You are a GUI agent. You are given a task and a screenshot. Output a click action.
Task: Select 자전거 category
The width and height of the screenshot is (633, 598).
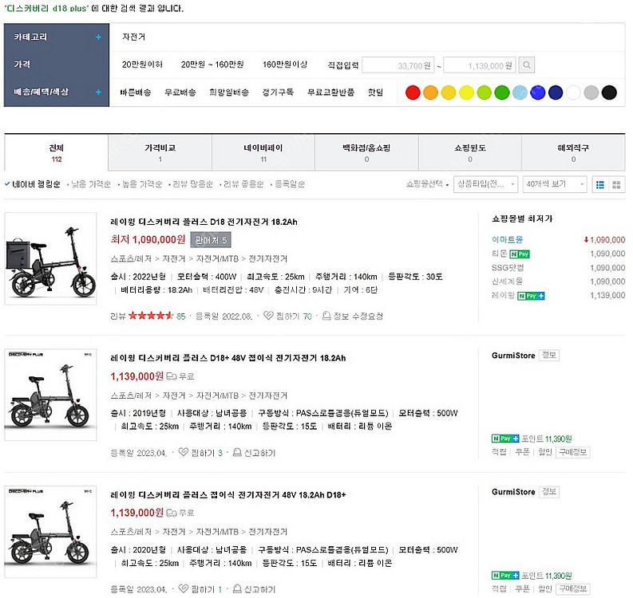pyautogui.click(x=133, y=37)
